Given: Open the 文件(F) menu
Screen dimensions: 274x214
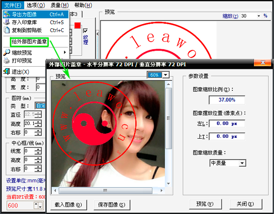Looking at the screenshot, I should 13,5.
